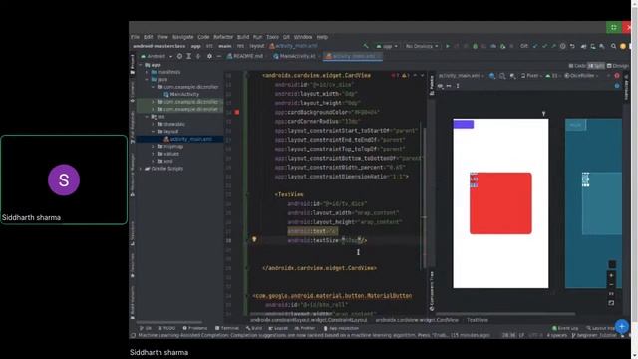Expand the mipmap folder
Image resolution: width=638 pixels, height=359 pixels.
pyautogui.click(x=153, y=147)
